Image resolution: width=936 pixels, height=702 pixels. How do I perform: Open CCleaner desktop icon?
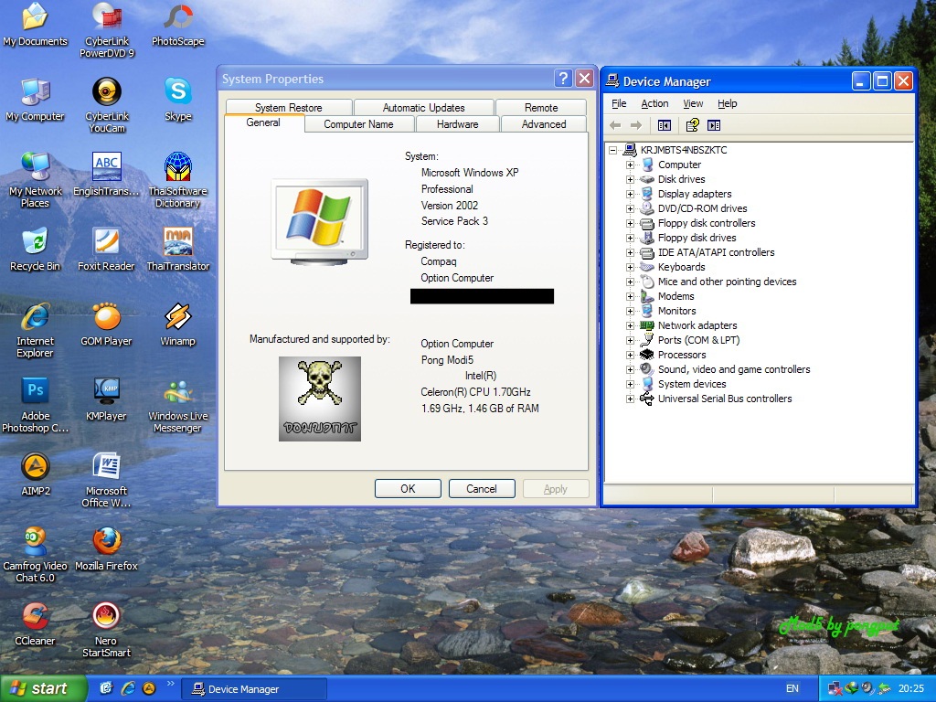[x=36, y=624]
